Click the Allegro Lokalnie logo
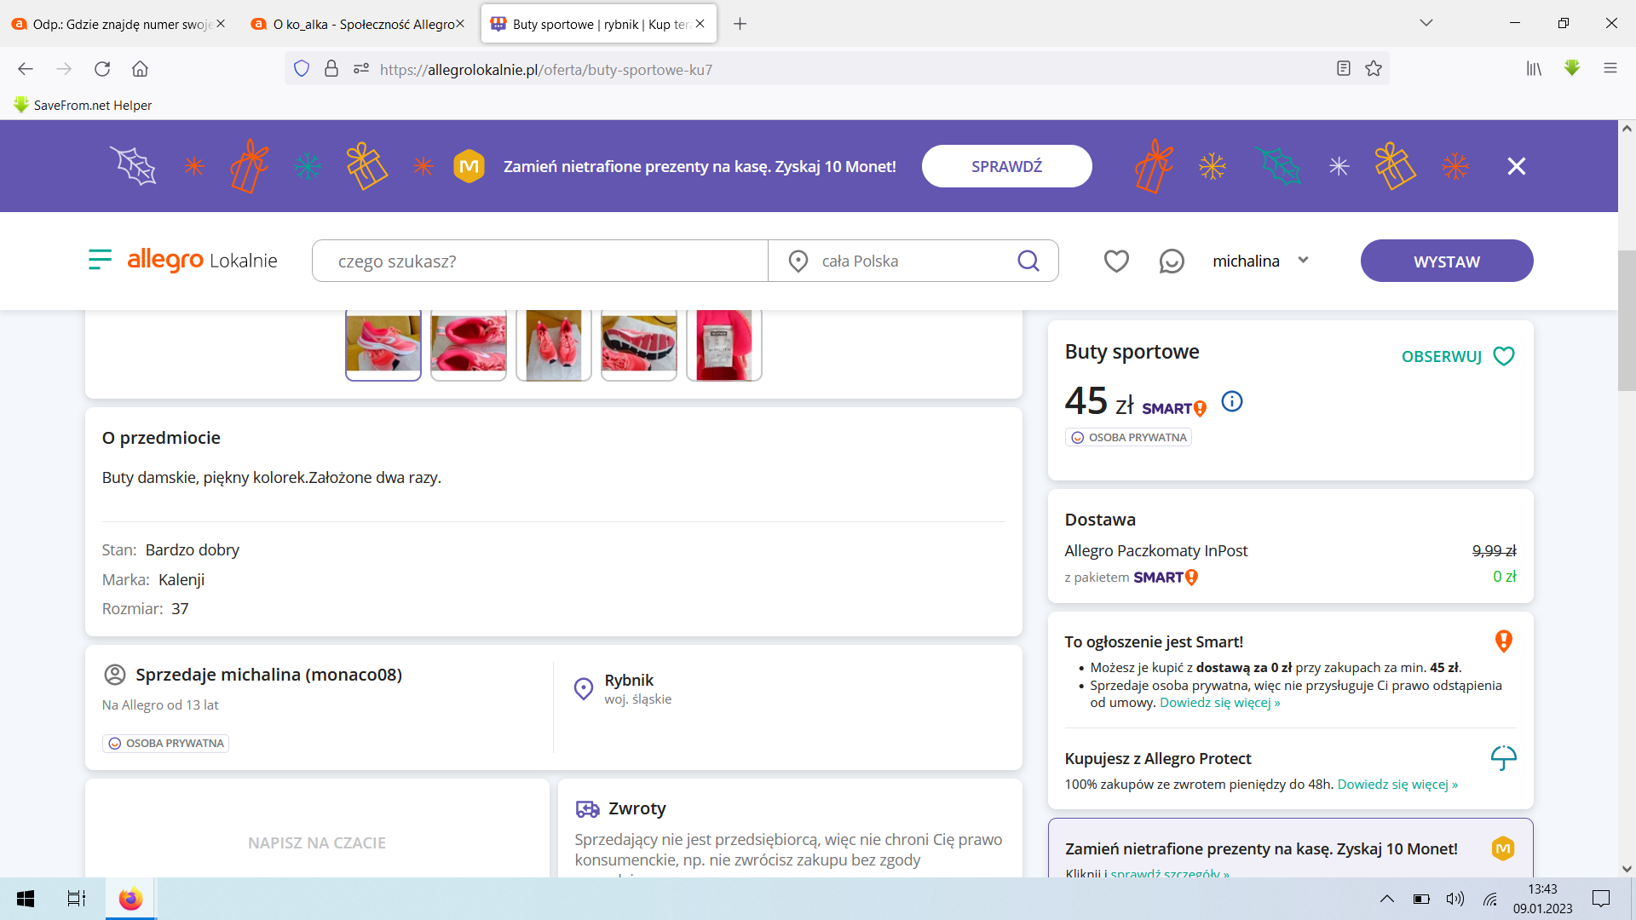The image size is (1636, 920). point(202,260)
